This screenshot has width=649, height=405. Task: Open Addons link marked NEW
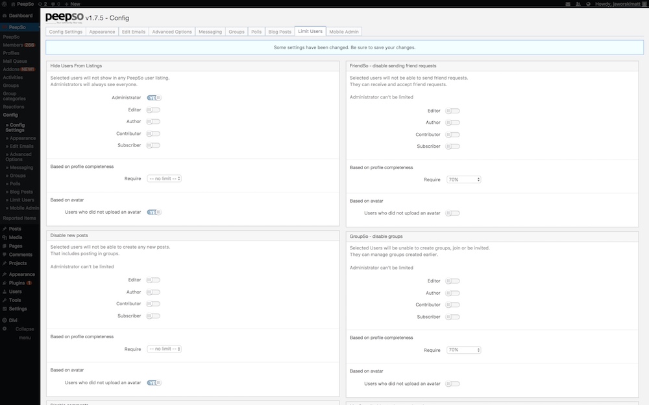pyautogui.click(x=19, y=69)
